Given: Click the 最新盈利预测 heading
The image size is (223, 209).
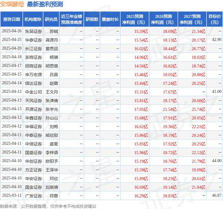Looking at the screenshot, I should tap(45, 4).
